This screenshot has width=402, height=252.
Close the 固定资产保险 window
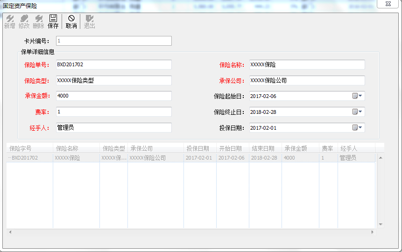388,4
